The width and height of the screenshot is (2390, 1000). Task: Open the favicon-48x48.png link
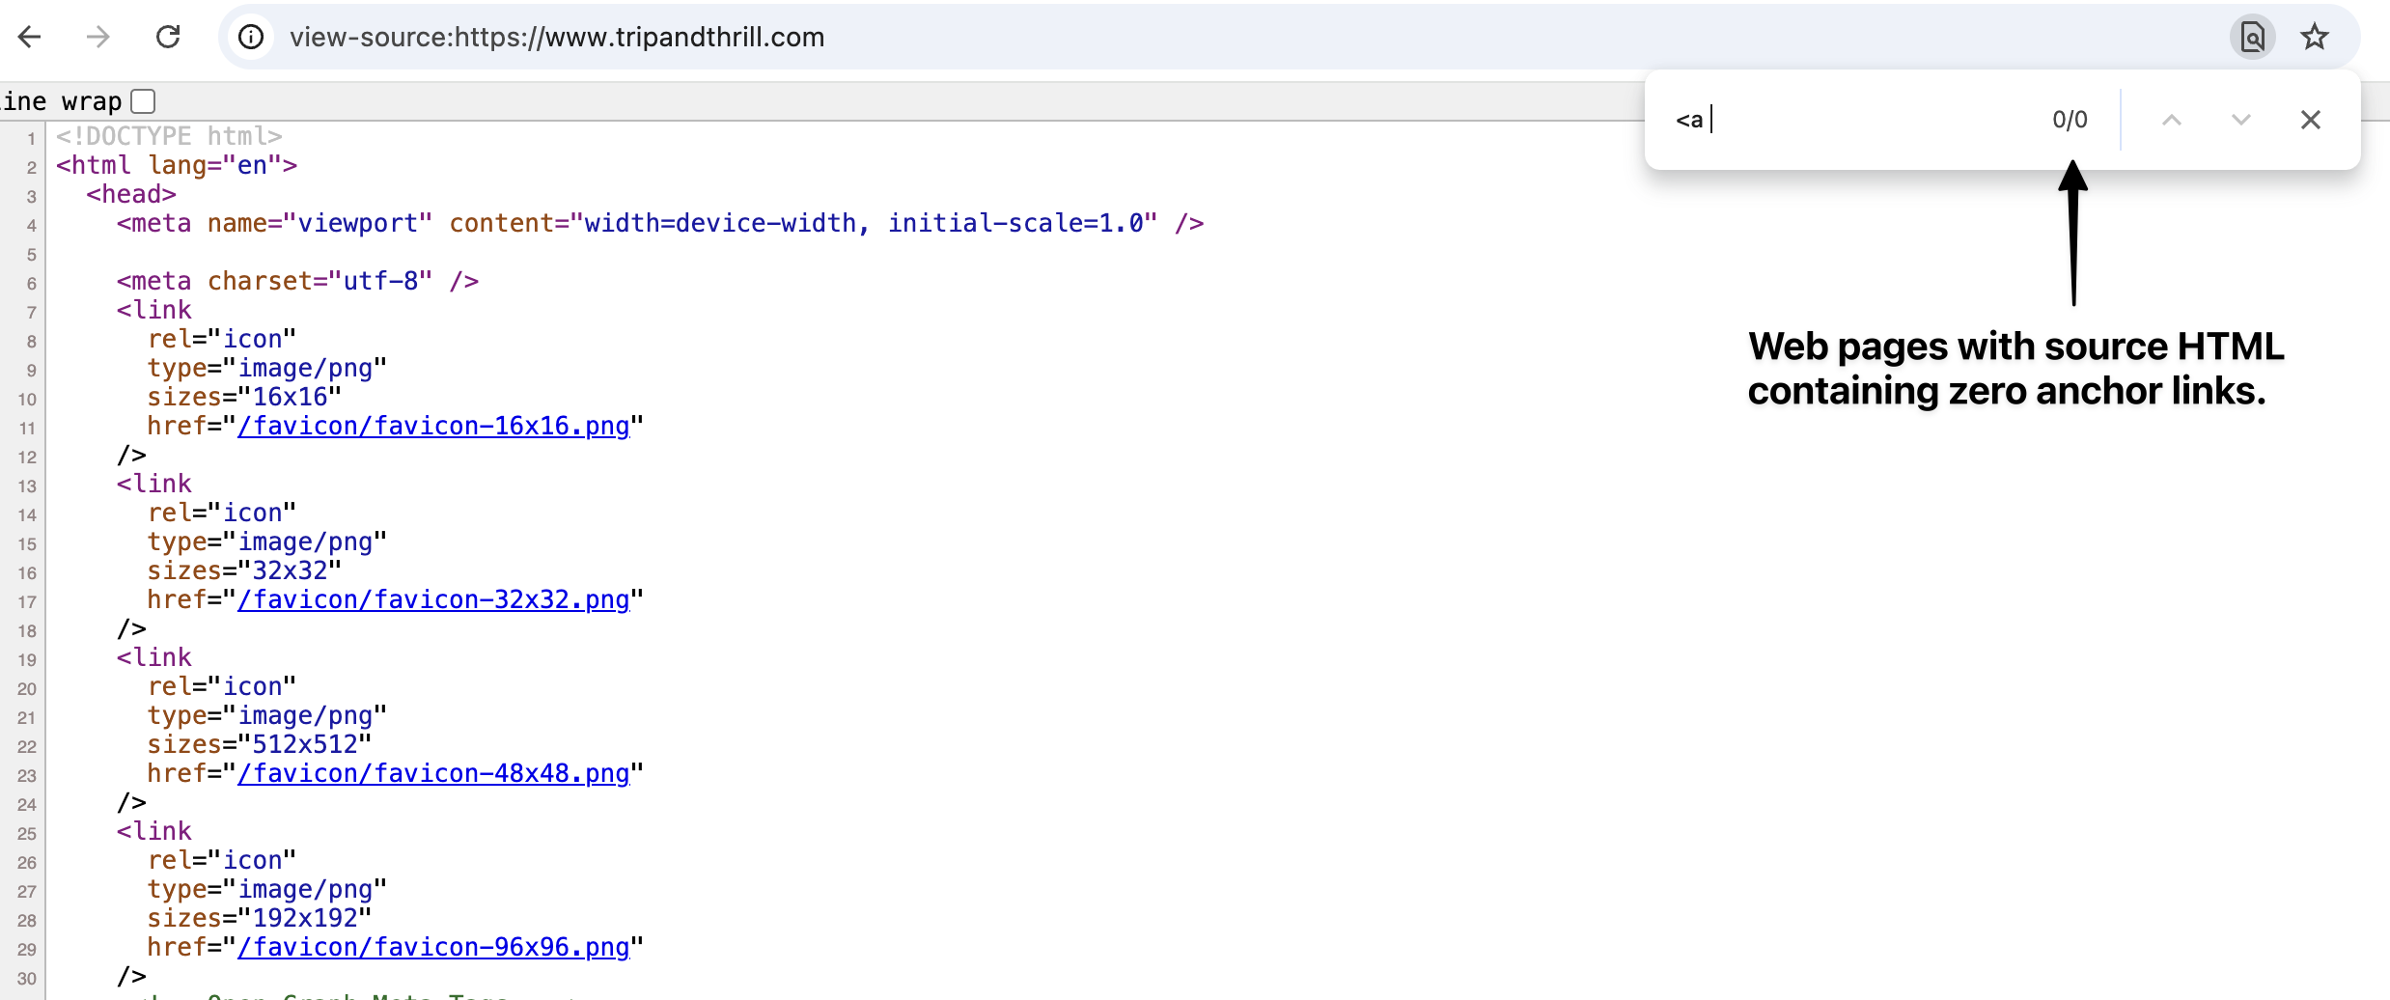click(x=433, y=773)
